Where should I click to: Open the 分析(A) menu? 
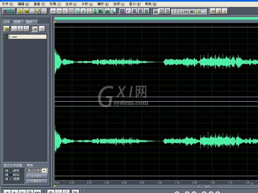pyautogui.click(x=87, y=4)
